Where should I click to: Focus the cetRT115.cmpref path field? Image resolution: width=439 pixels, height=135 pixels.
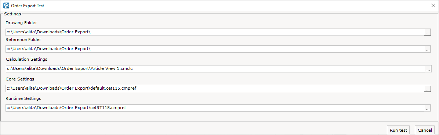coord(215,108)
